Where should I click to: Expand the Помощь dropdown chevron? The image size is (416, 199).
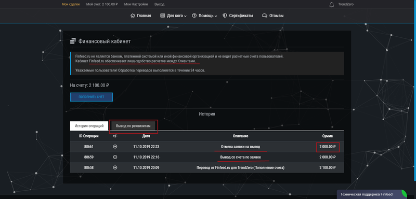pos(216,16)
